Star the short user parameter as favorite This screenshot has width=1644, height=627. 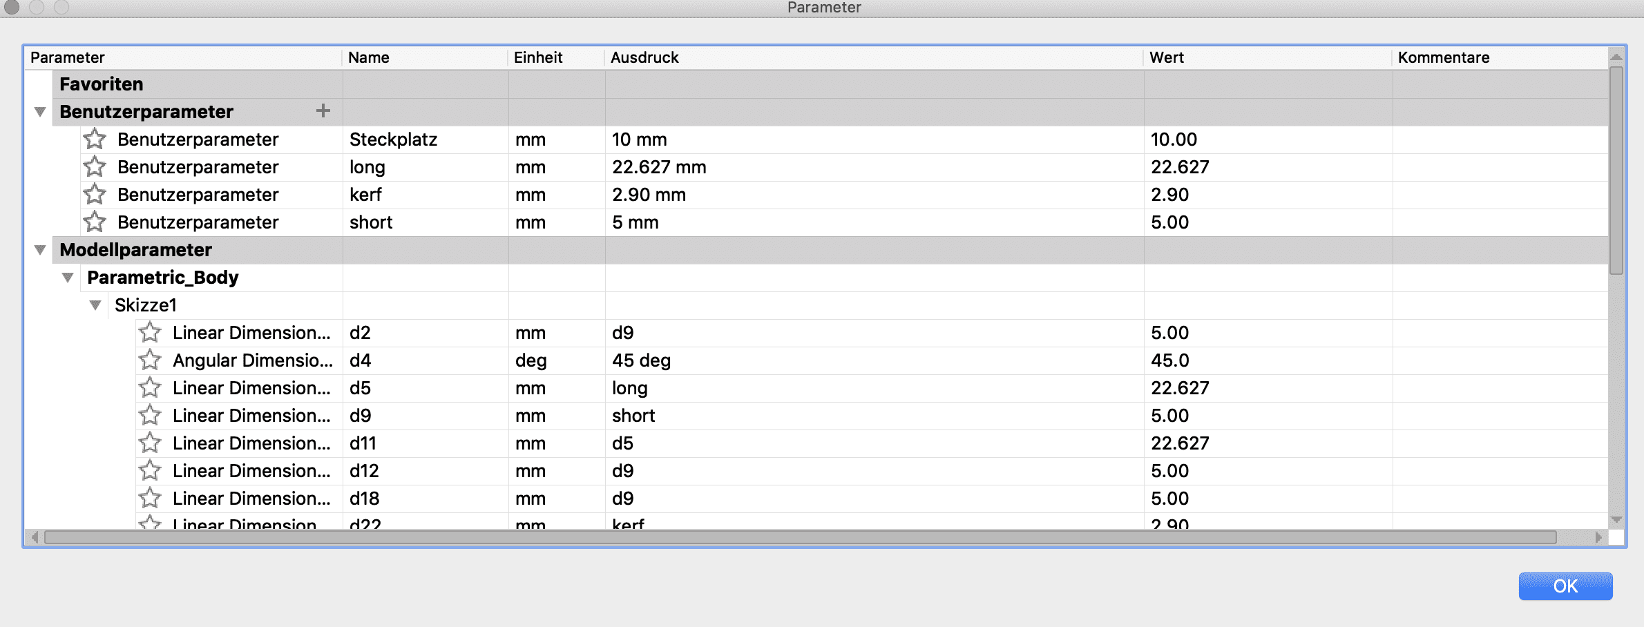click(x=95, y=222)
